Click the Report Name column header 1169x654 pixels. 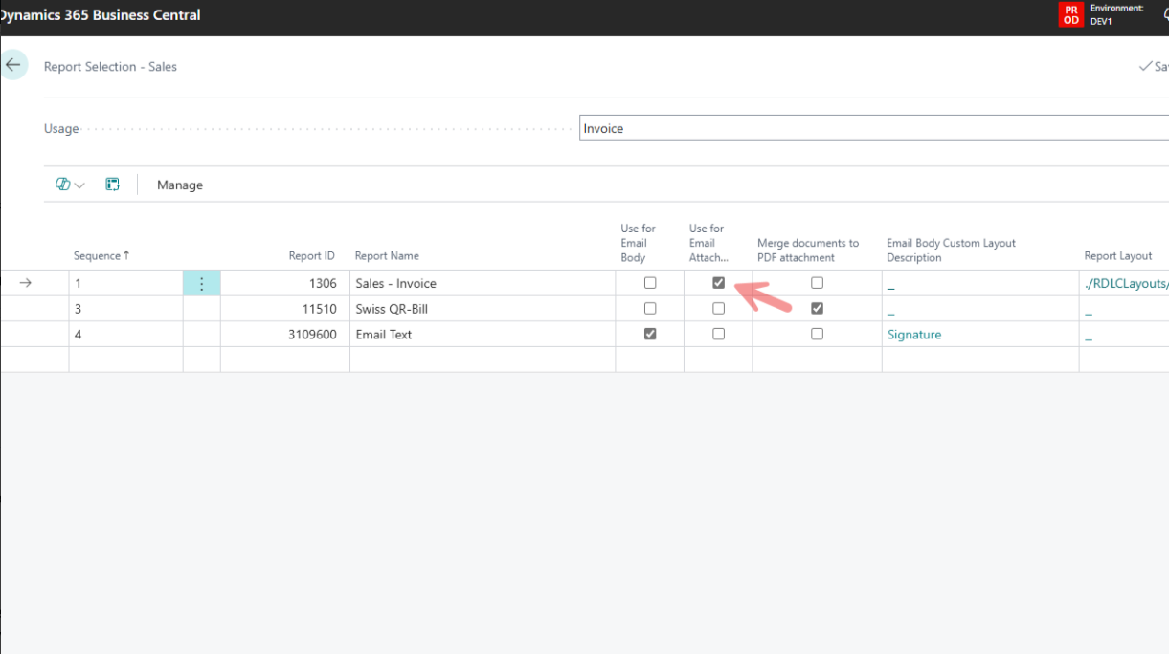pos(387,255)
